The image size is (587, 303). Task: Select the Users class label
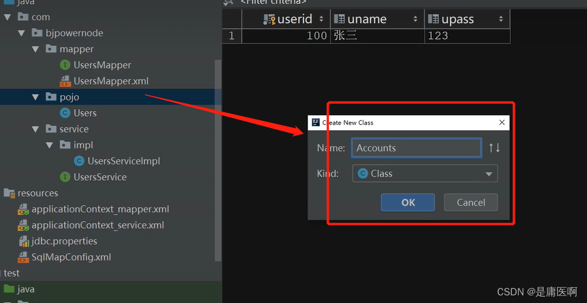[x=85, y=113]
